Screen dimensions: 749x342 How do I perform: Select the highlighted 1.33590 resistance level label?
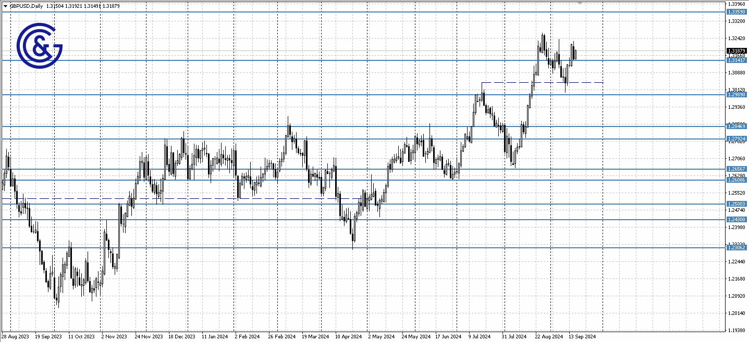(x=736, y=10)
